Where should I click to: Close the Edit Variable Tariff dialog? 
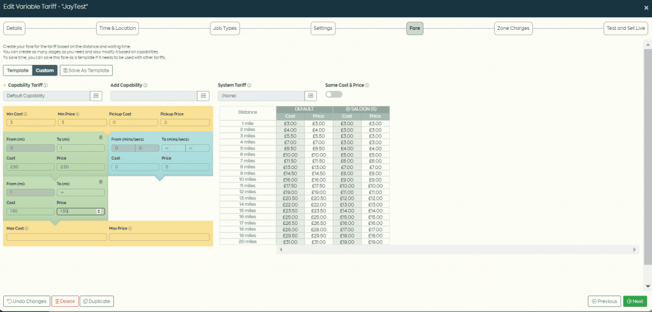click(646, 8)
